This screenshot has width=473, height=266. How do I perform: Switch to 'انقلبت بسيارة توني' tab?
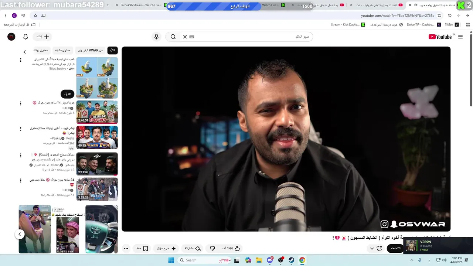[x=377, y=5]
